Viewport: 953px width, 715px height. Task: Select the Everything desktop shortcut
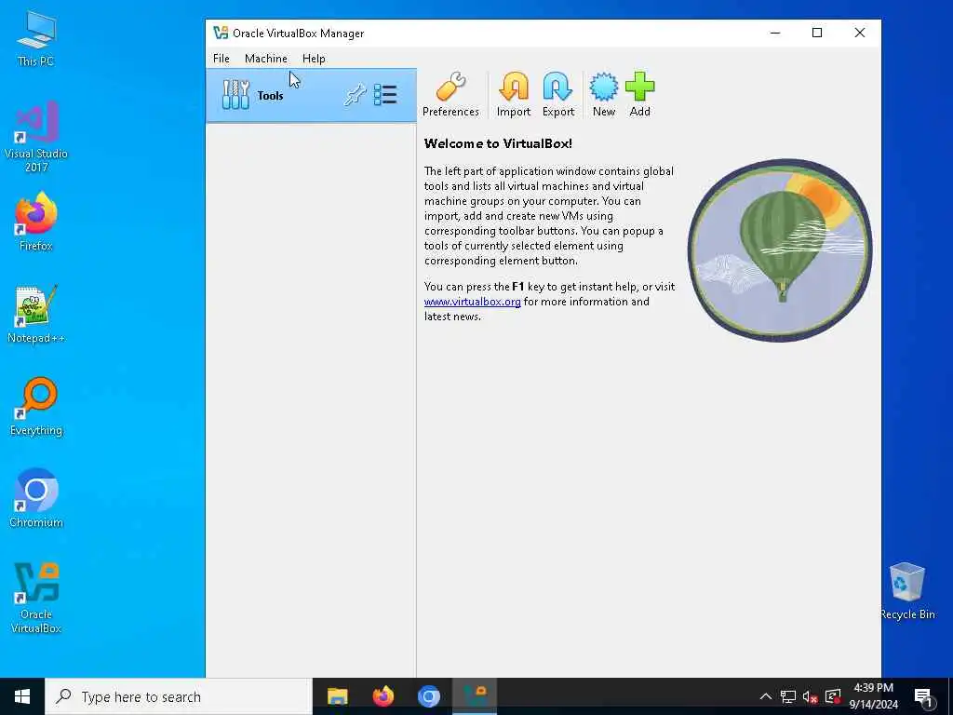[36, 407]
